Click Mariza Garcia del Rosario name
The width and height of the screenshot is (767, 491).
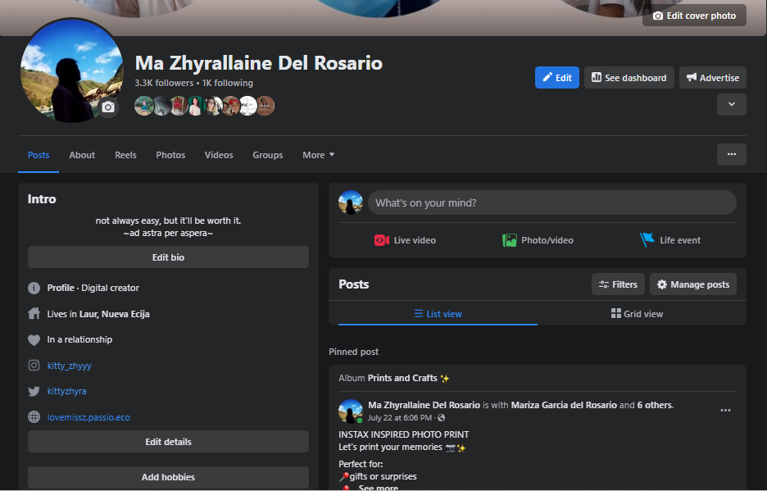(x=564, y=405)
